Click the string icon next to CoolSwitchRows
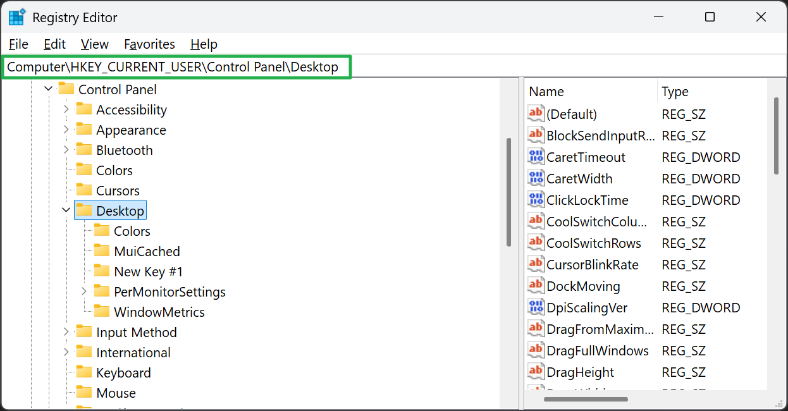The height and width of the screenshot is (411, 788). (x=536, y=243)
